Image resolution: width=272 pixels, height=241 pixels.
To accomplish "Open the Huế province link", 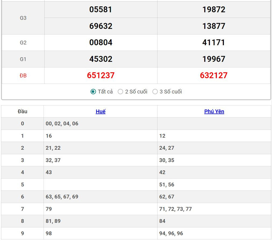I will point(101,111).
